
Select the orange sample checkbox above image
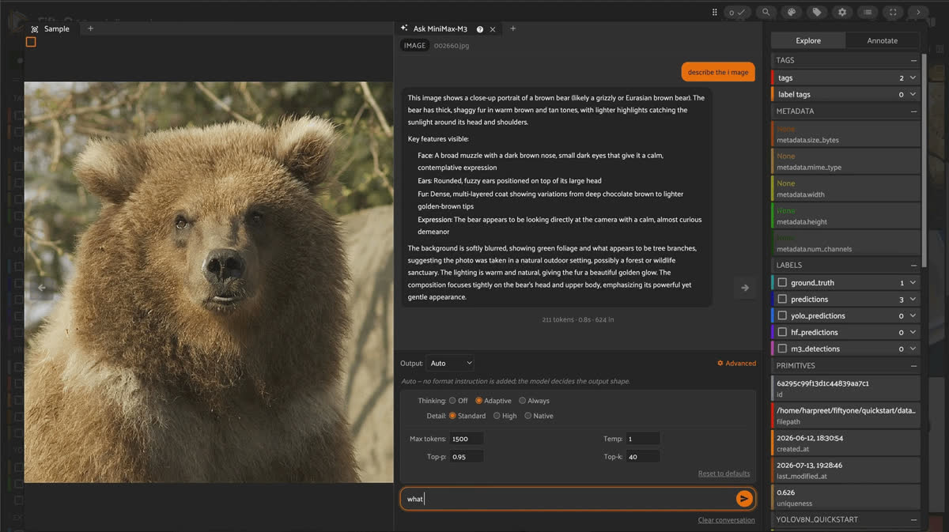point(31,42)
